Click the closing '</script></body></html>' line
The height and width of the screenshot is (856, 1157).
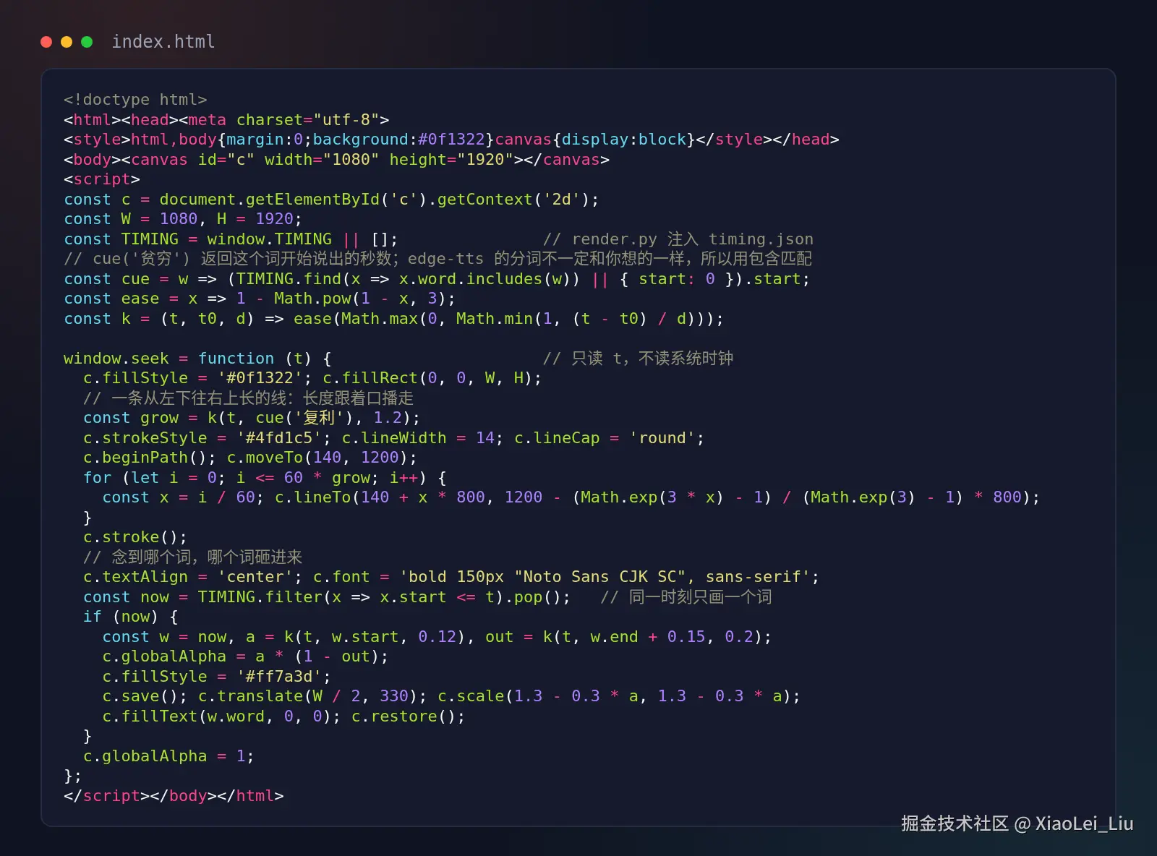click(174, 796)
